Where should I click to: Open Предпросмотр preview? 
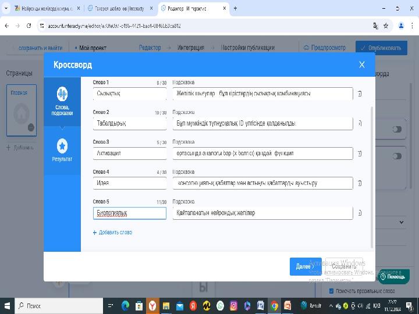(x=325, y=48)
